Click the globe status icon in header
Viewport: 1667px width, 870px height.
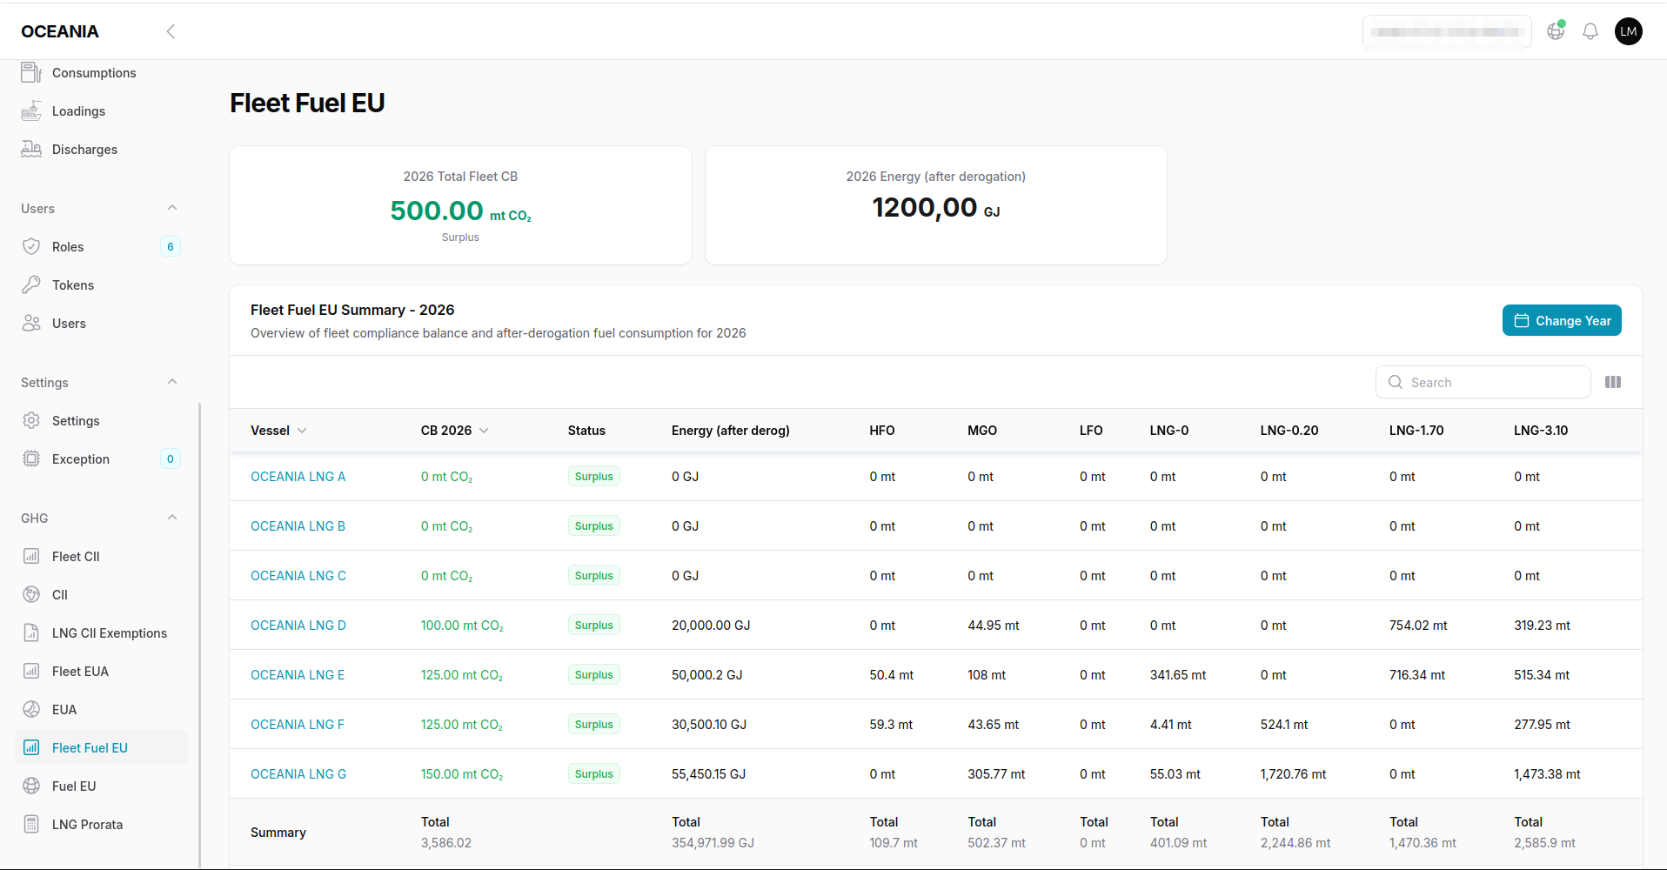(1556, 31)
